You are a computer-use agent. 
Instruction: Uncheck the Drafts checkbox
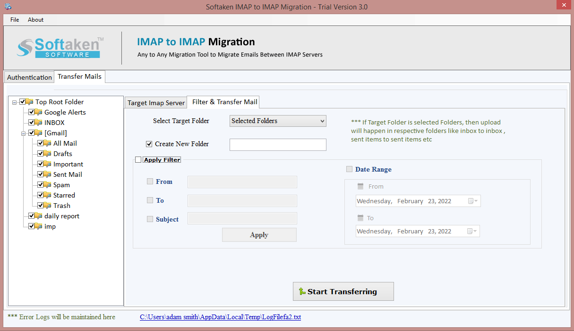[x=41, y=154]
